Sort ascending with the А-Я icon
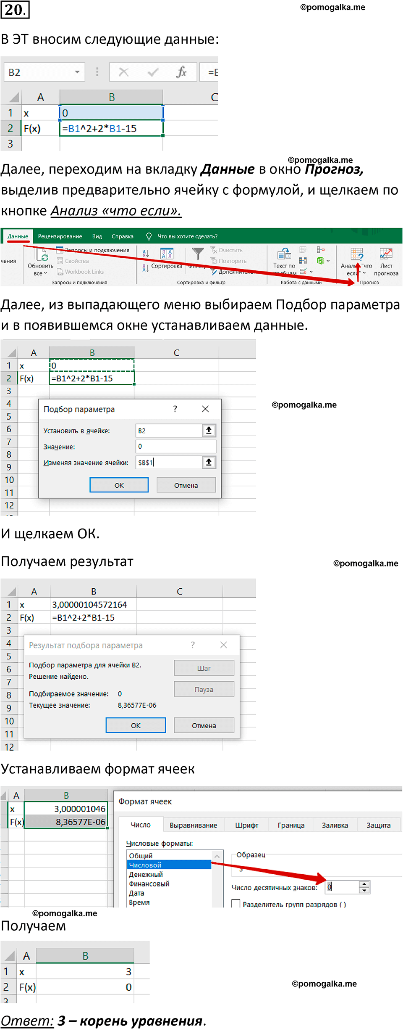 click(x=146, y=253)
